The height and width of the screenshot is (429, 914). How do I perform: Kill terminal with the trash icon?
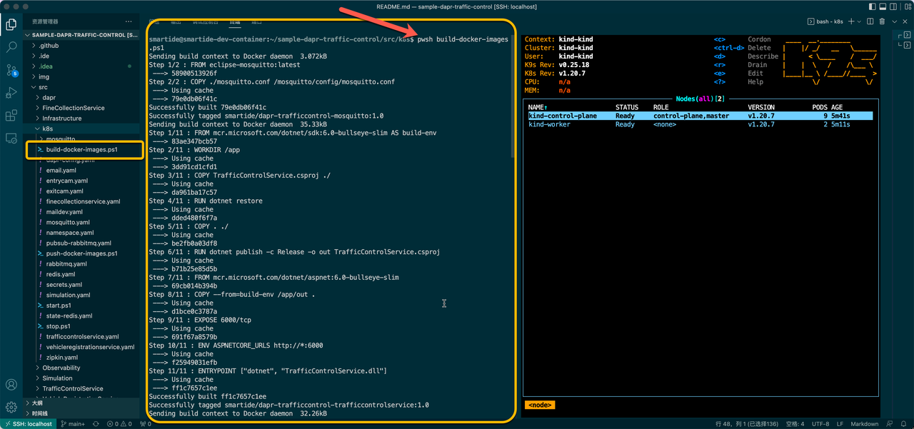pos(883,21)
